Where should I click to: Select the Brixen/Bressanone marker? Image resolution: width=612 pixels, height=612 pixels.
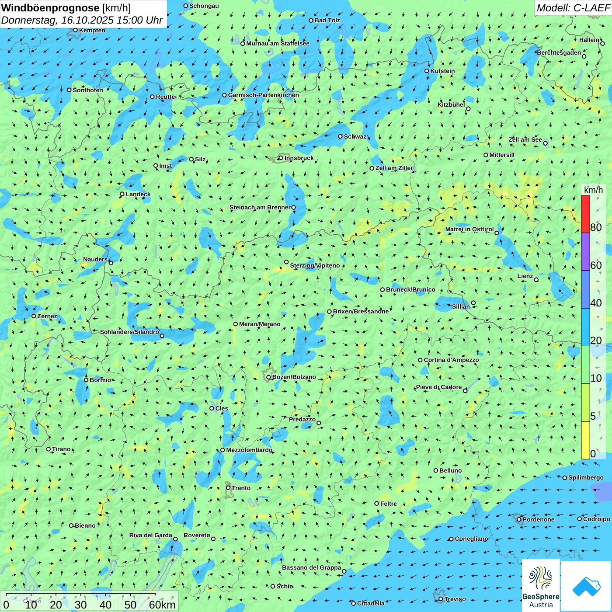coord(330,312)
